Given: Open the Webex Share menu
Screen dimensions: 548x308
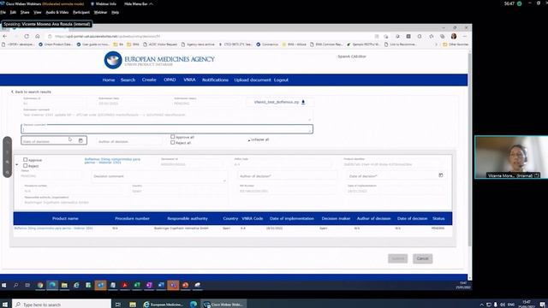Looking at the screenshot, I should tap(25, 12).
